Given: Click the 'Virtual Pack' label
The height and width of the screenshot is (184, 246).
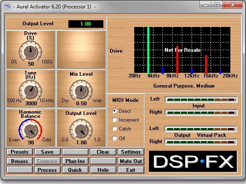Looking at the screenshot, I should click(211, 135).
